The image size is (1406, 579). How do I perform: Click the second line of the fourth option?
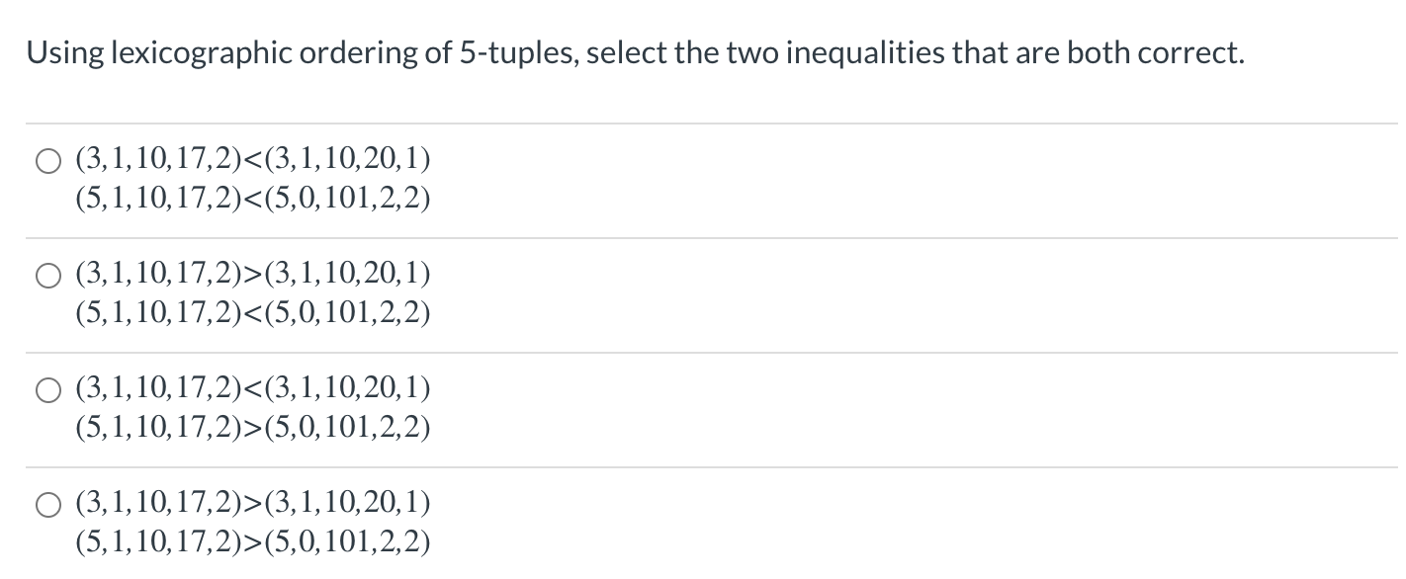tap(252, 541)
